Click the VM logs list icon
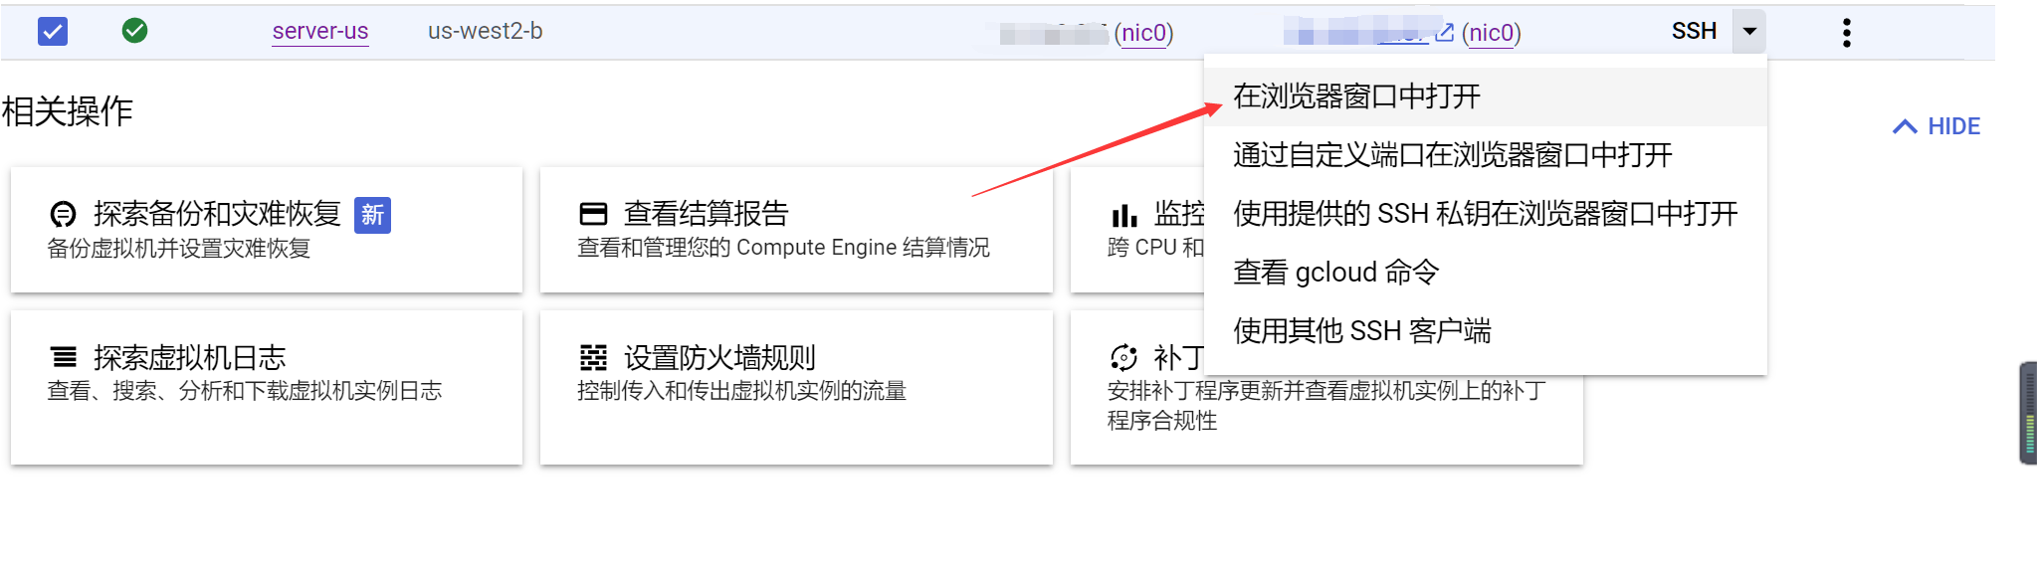 [x=64, y=357]
